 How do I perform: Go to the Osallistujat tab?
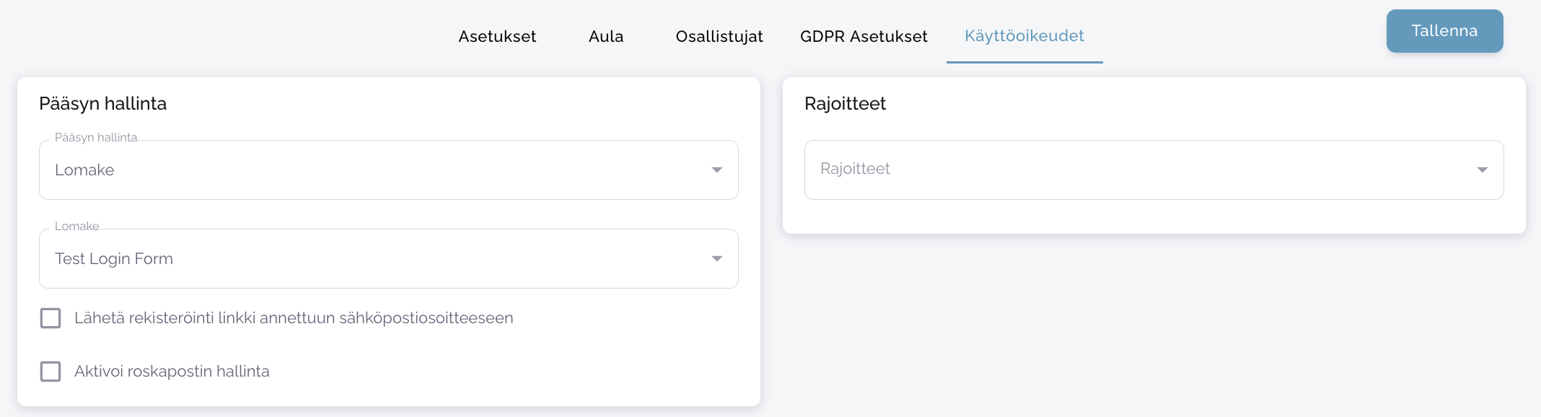tap(719, 36)
